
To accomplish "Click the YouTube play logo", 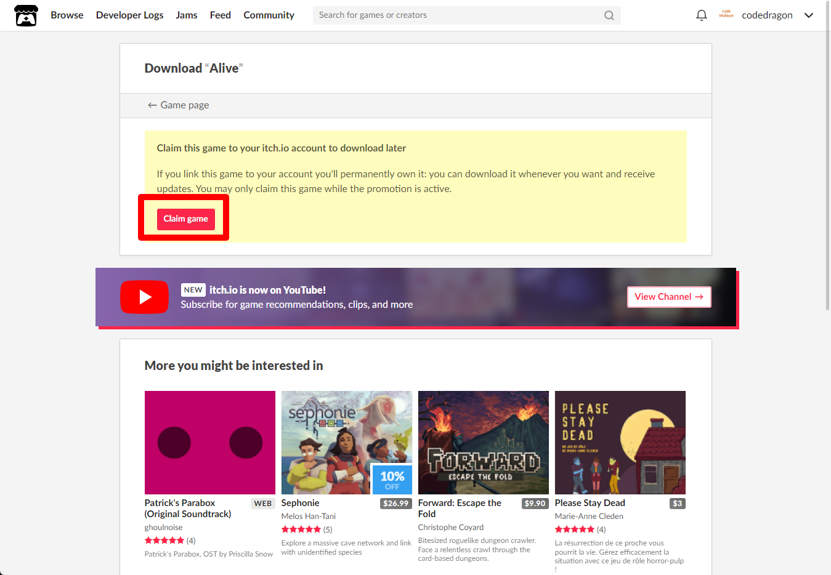I will coord(144,297).
